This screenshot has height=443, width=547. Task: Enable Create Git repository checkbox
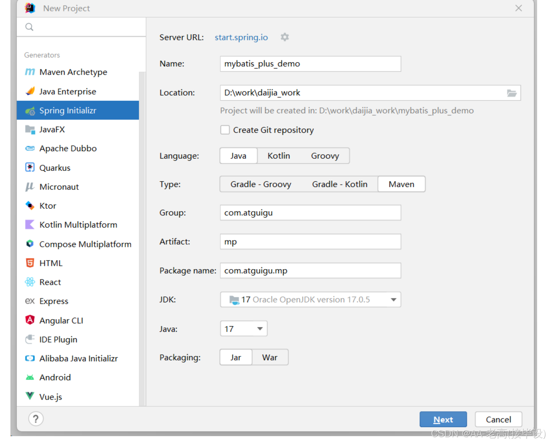coord(225,130)
